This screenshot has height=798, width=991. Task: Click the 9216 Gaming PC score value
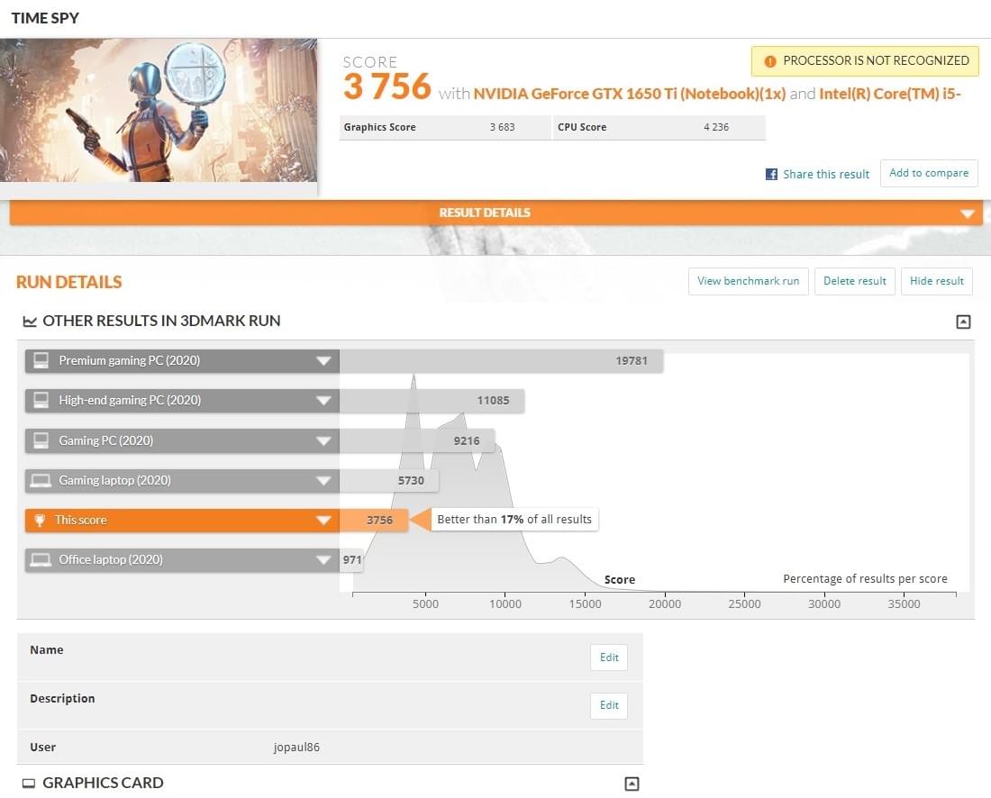467,441
